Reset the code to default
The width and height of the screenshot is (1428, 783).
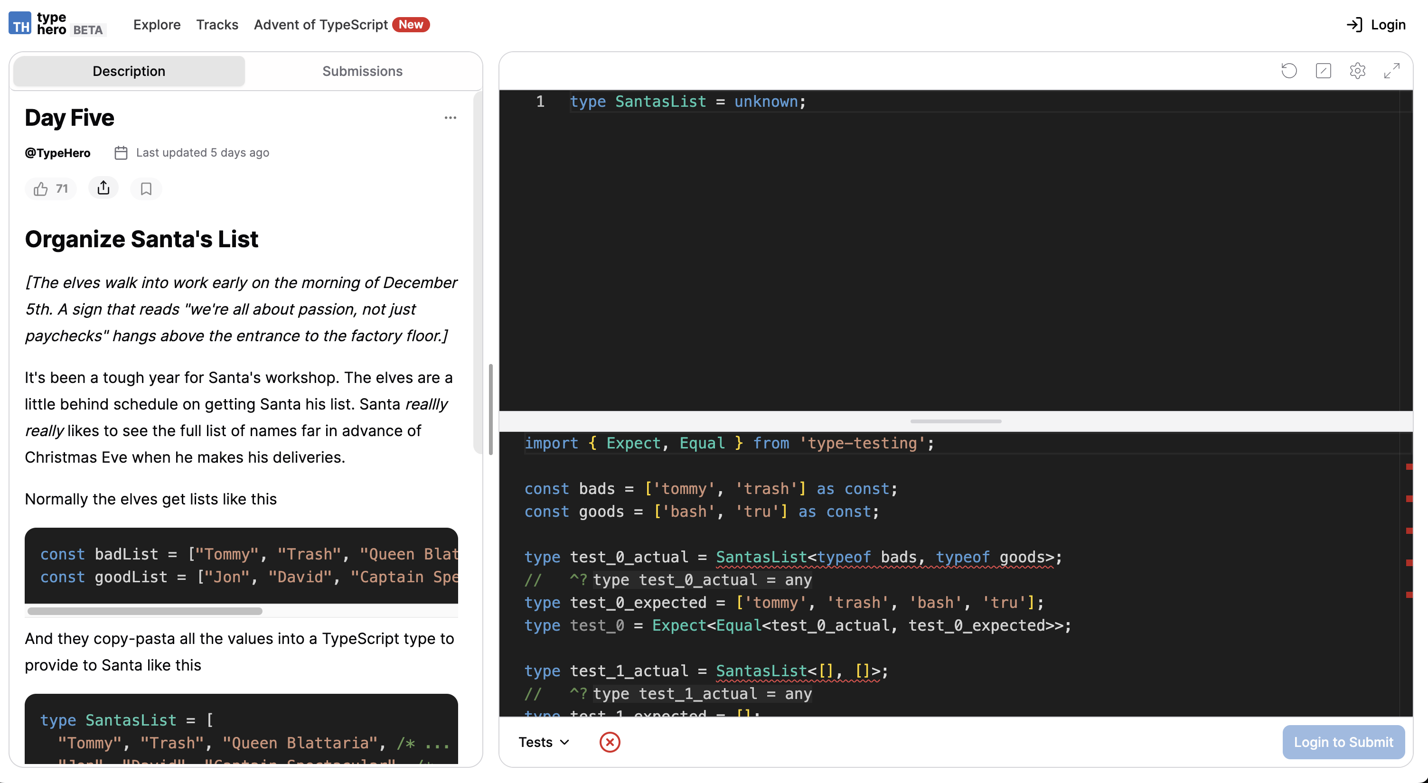point(1289,70)
